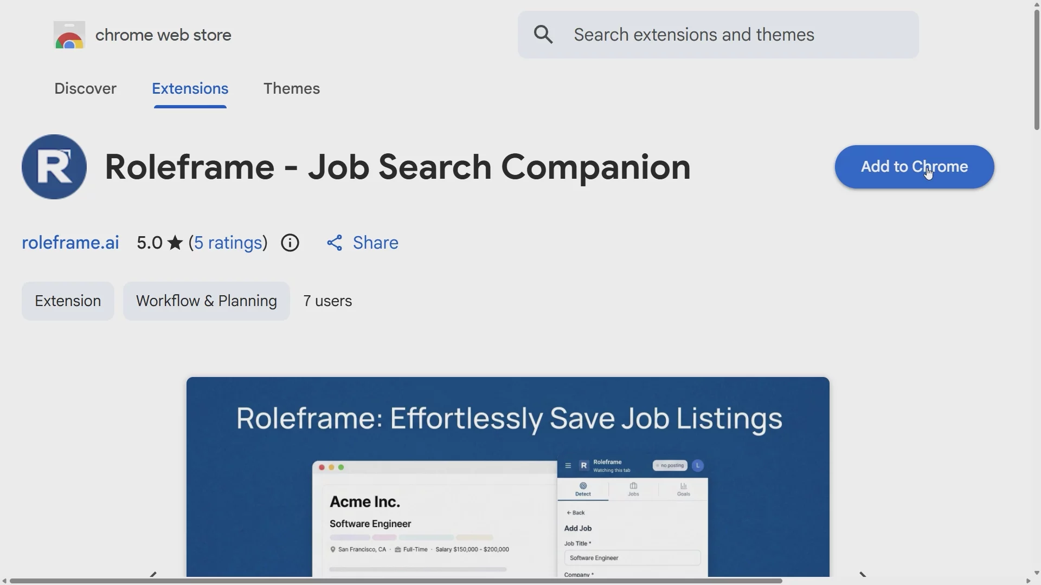Image resolution: width=1041 pixels, height=585 pixels.
Task: Click the vertical scrollbar down arrow
Action: pos(1037,573)
